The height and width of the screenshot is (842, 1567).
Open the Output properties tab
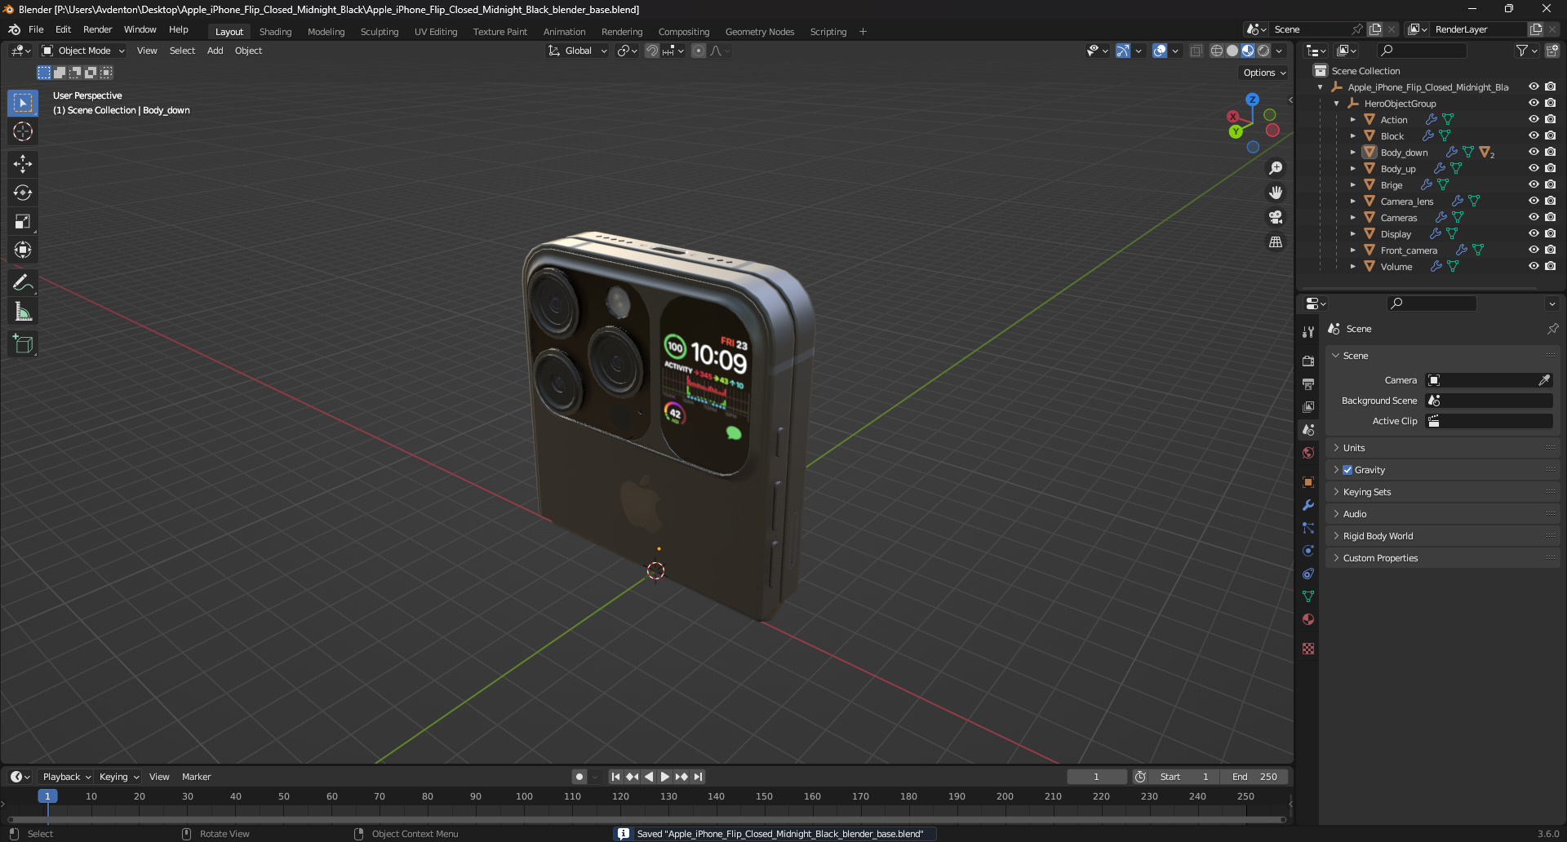click(x=1308, y=383)
